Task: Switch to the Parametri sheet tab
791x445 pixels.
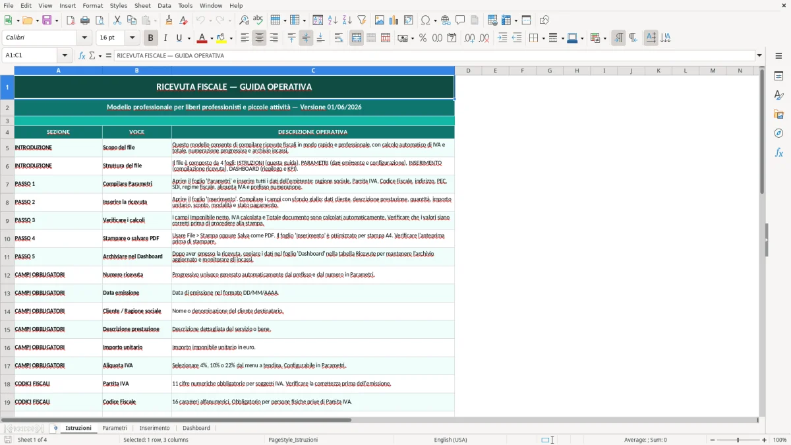Action: point(115,428)
